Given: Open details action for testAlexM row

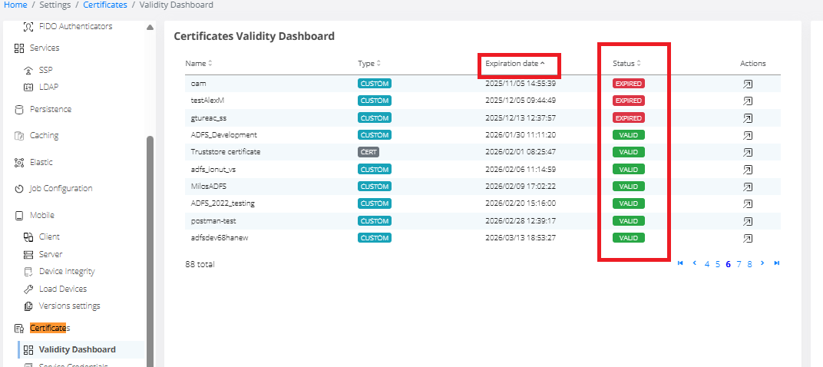Looking at the screenshot, I should click(748, 101).
